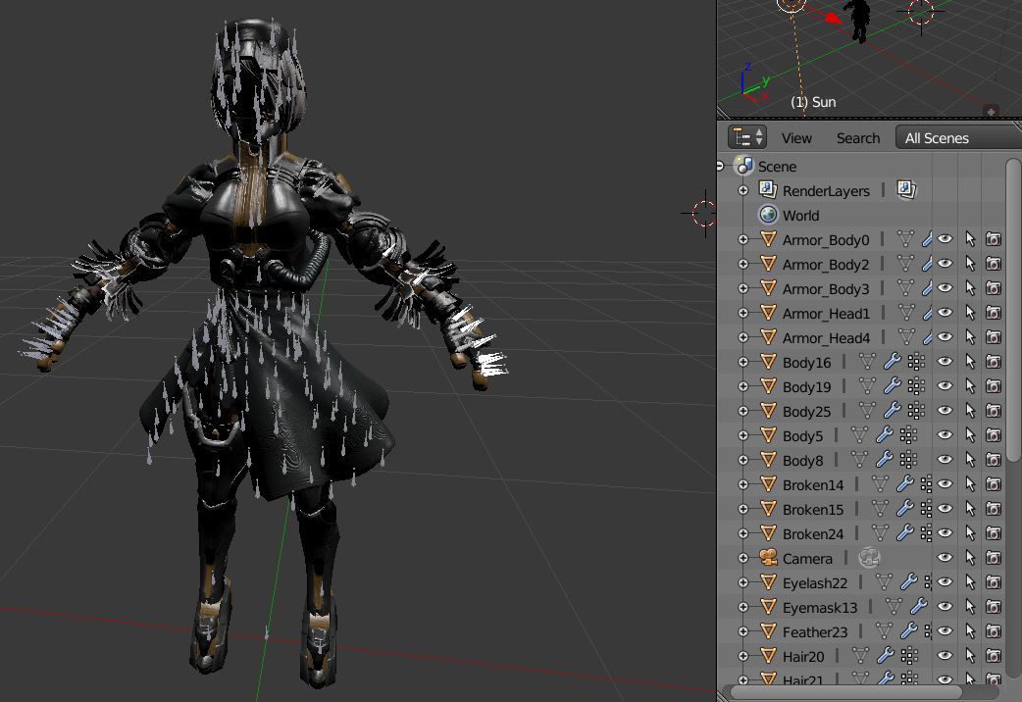This screenshot has width=1022, height=702.
Task: Click the character model in the 3D viewport
Action: pos(264,352)
